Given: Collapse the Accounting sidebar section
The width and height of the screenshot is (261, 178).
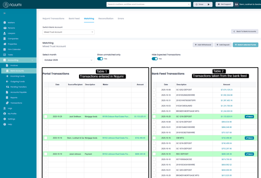Looking at the screenshot, I should click(x=32, y=60).
